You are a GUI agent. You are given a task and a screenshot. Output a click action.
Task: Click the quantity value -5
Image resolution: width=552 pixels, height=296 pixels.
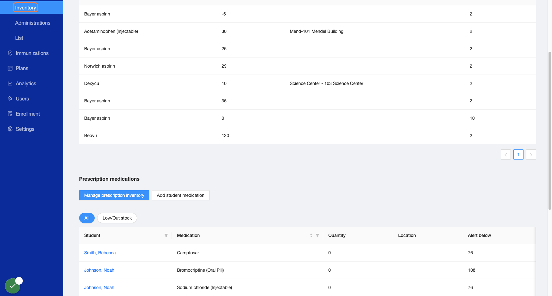point(224,14)
